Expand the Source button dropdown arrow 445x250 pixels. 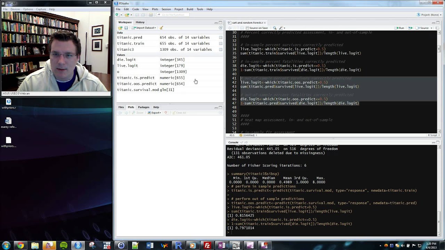tap(431, 28)
